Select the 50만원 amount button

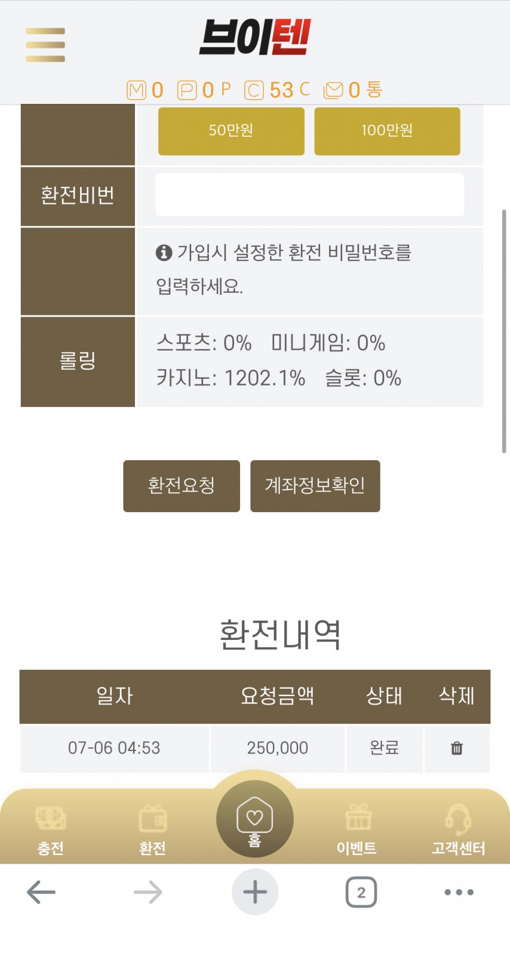231,131
